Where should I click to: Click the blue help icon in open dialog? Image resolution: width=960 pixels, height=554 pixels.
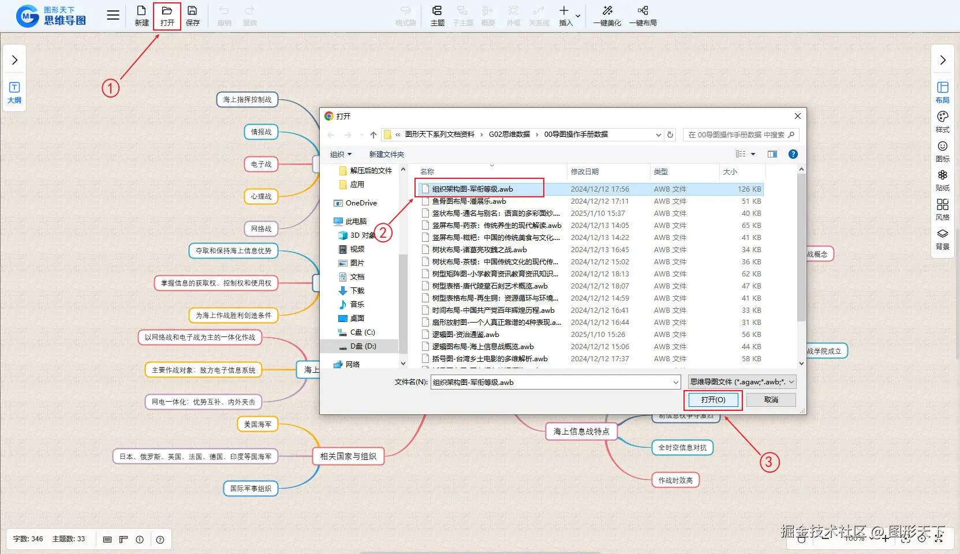(793, 154)
